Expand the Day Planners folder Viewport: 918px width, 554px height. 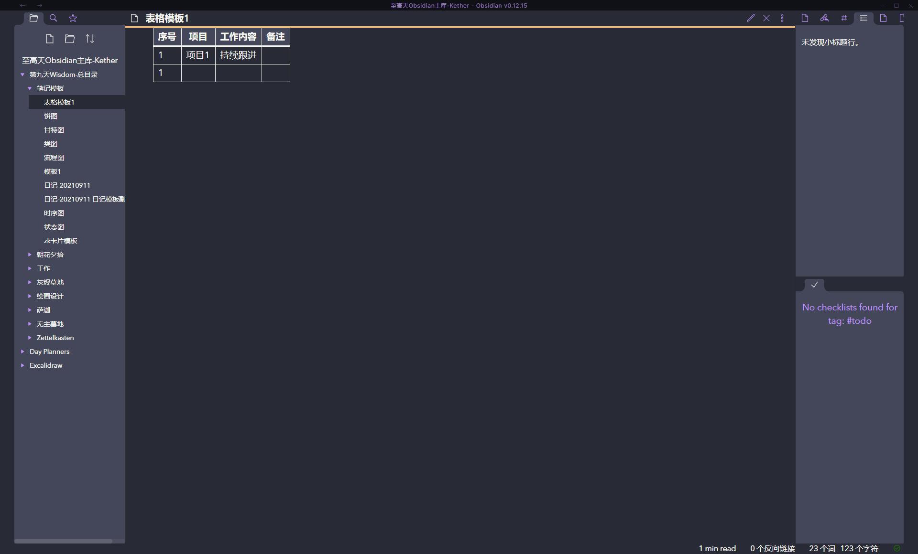tap(22, 352)
